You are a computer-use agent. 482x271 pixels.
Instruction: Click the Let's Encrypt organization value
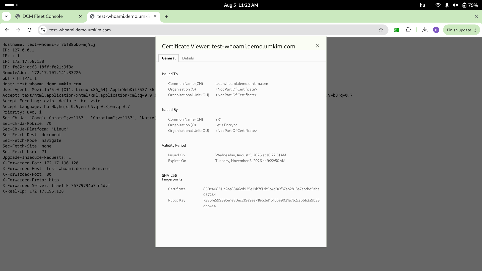(x=226, y=125)
